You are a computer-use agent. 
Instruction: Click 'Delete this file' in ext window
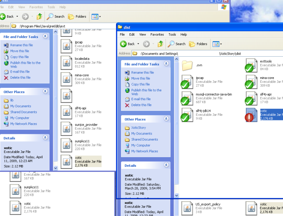pos(20,78)
